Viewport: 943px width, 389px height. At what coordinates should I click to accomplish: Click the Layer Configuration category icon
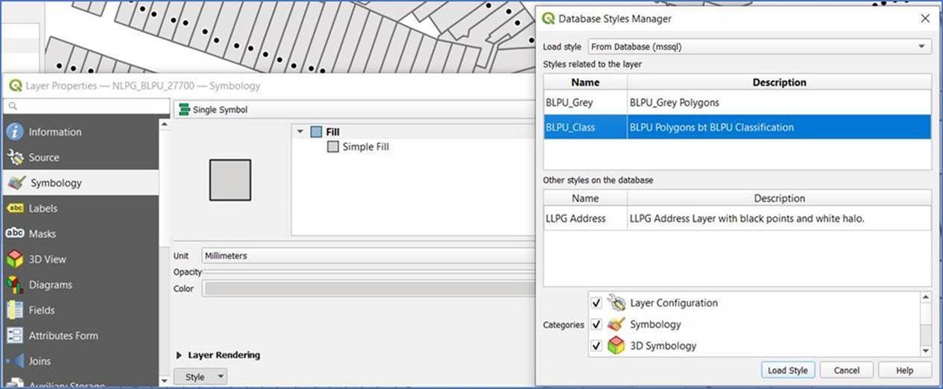click(616, 303)
